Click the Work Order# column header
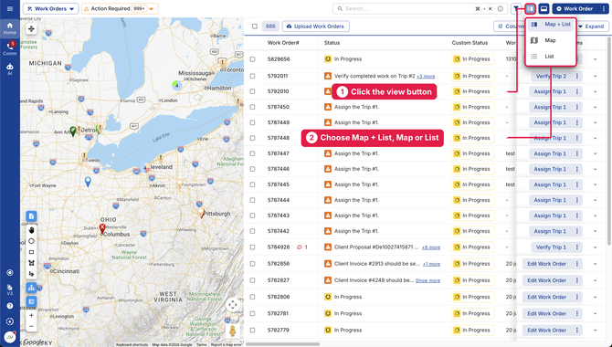612x347 pixels. (x=283, y=43)
